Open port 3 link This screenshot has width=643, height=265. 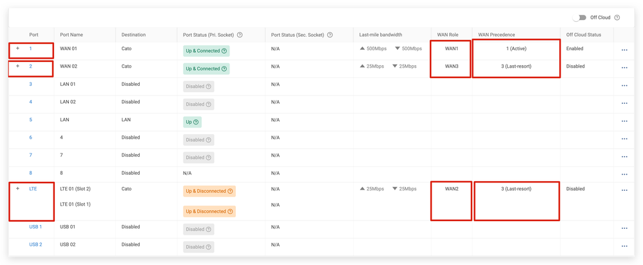tap(30, 84)
